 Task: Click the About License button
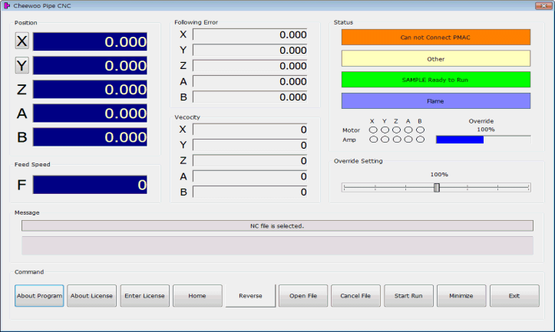[x=91, y=296]
